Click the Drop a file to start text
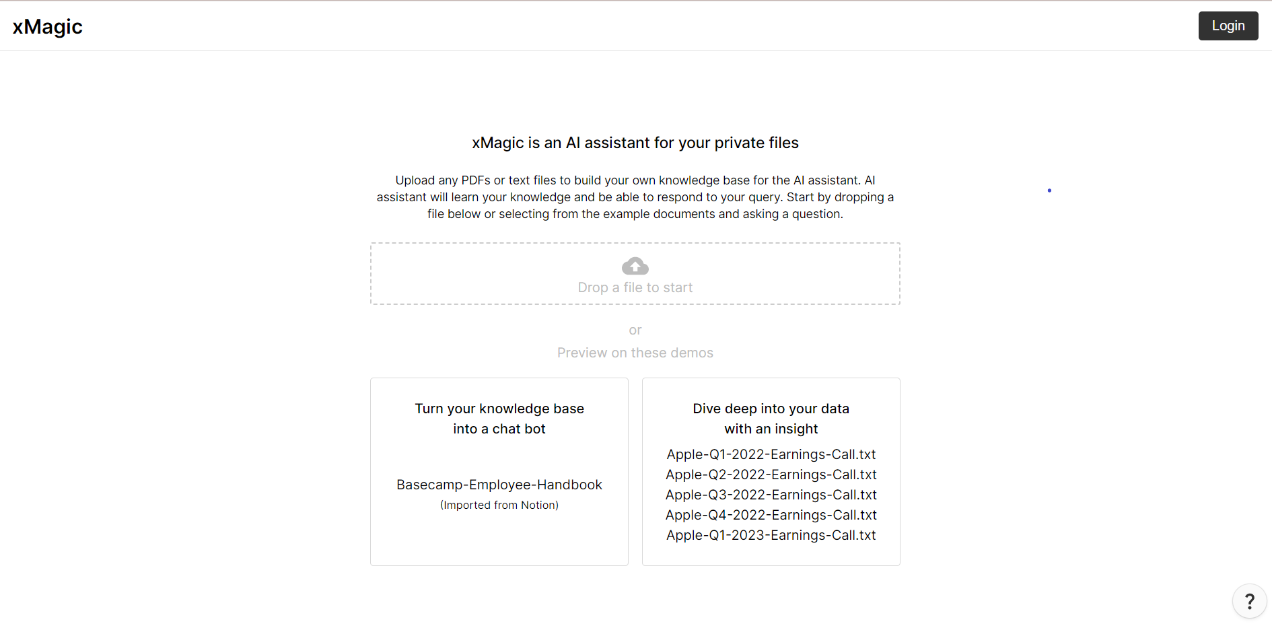The width and height of the screenshot is (1272, 632). pos(635,287)
